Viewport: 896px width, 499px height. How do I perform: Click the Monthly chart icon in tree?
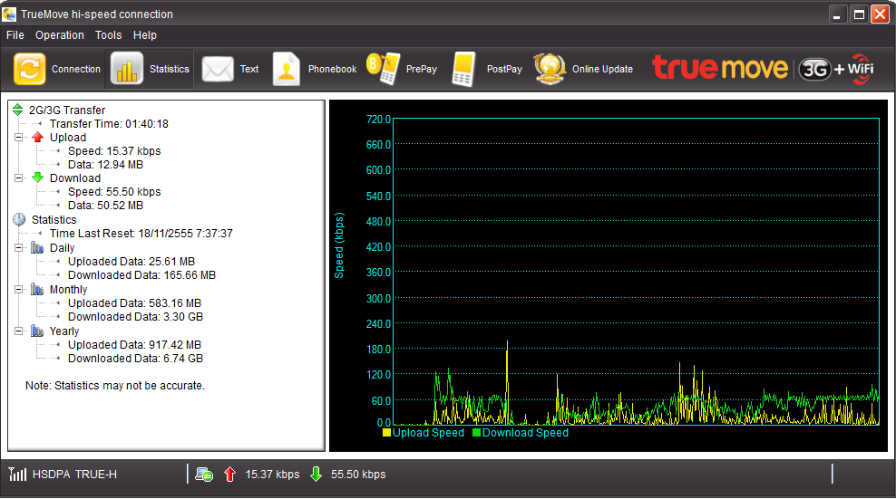pos(38,290)
